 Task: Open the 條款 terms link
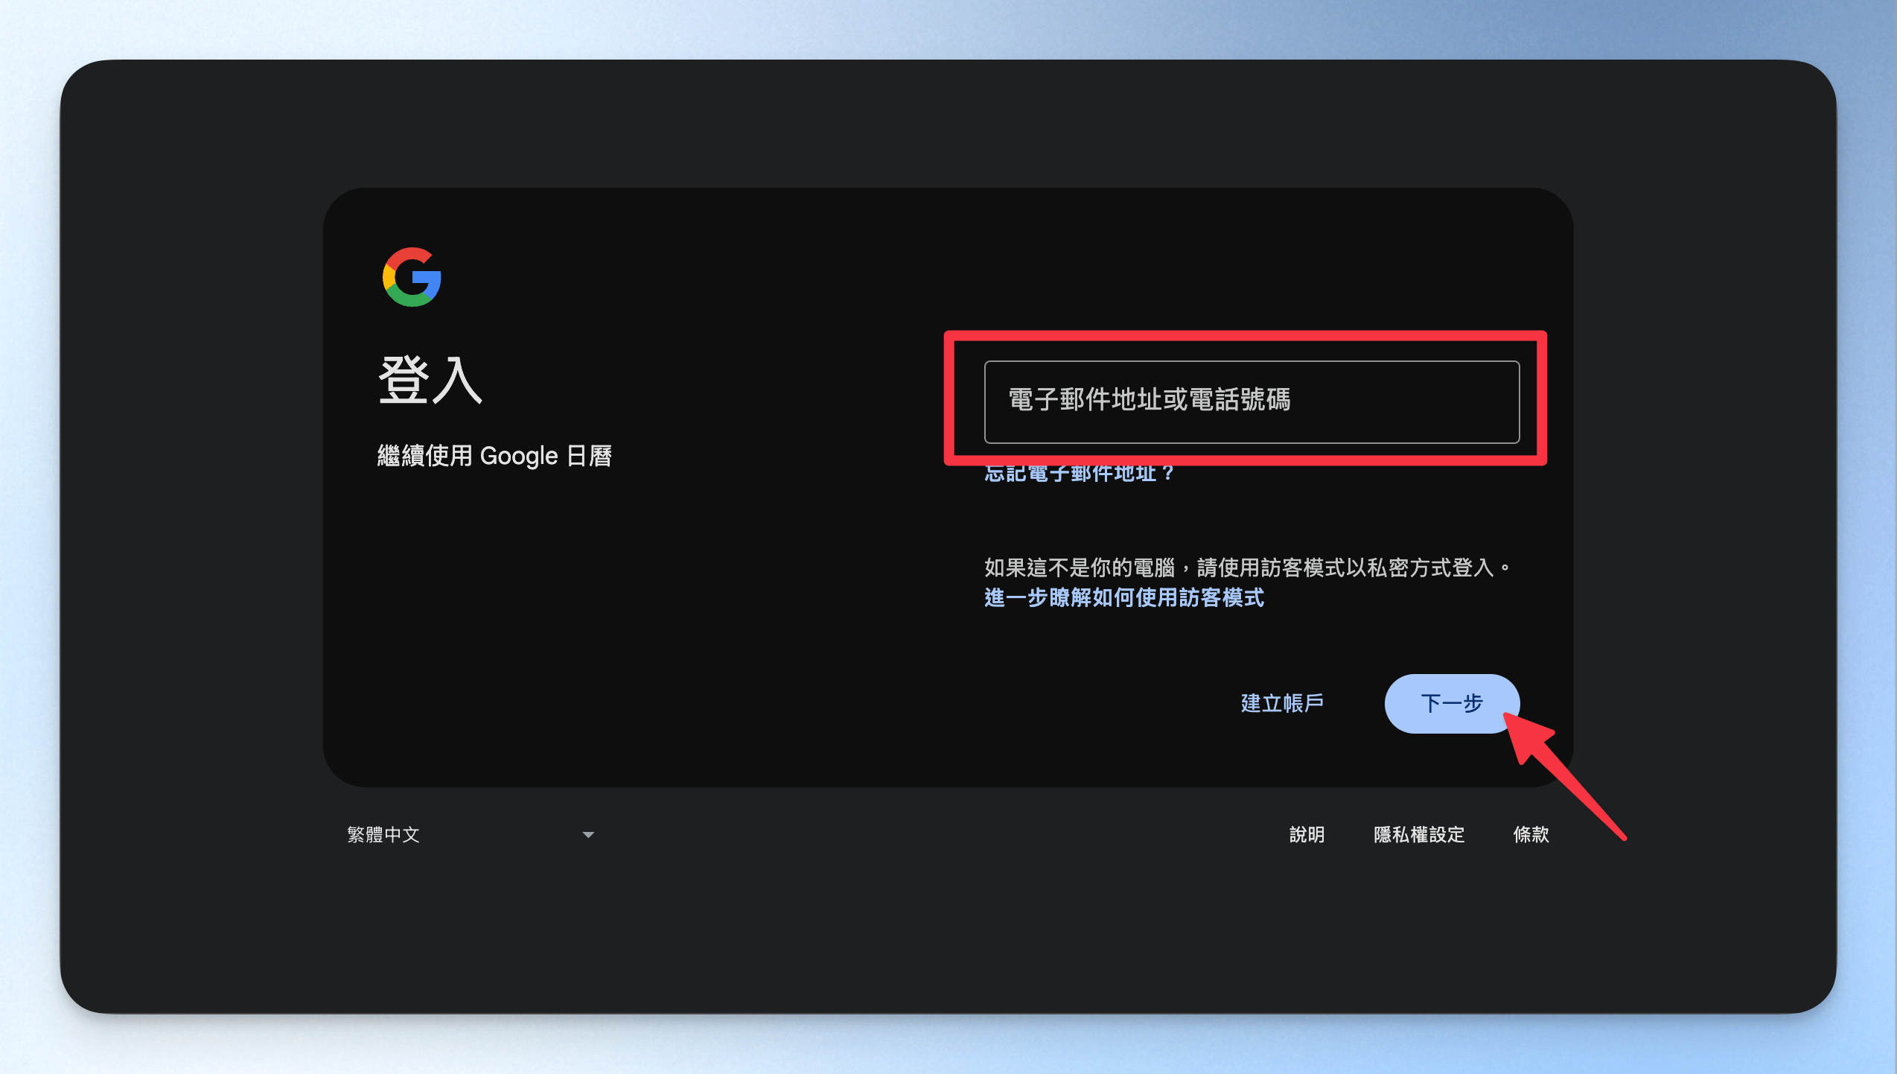click(1531, 834)
